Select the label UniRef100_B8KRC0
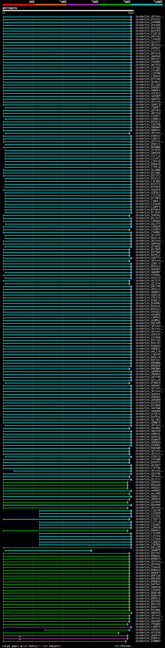Viewport: 165px width, 648px height. (148, 530)
